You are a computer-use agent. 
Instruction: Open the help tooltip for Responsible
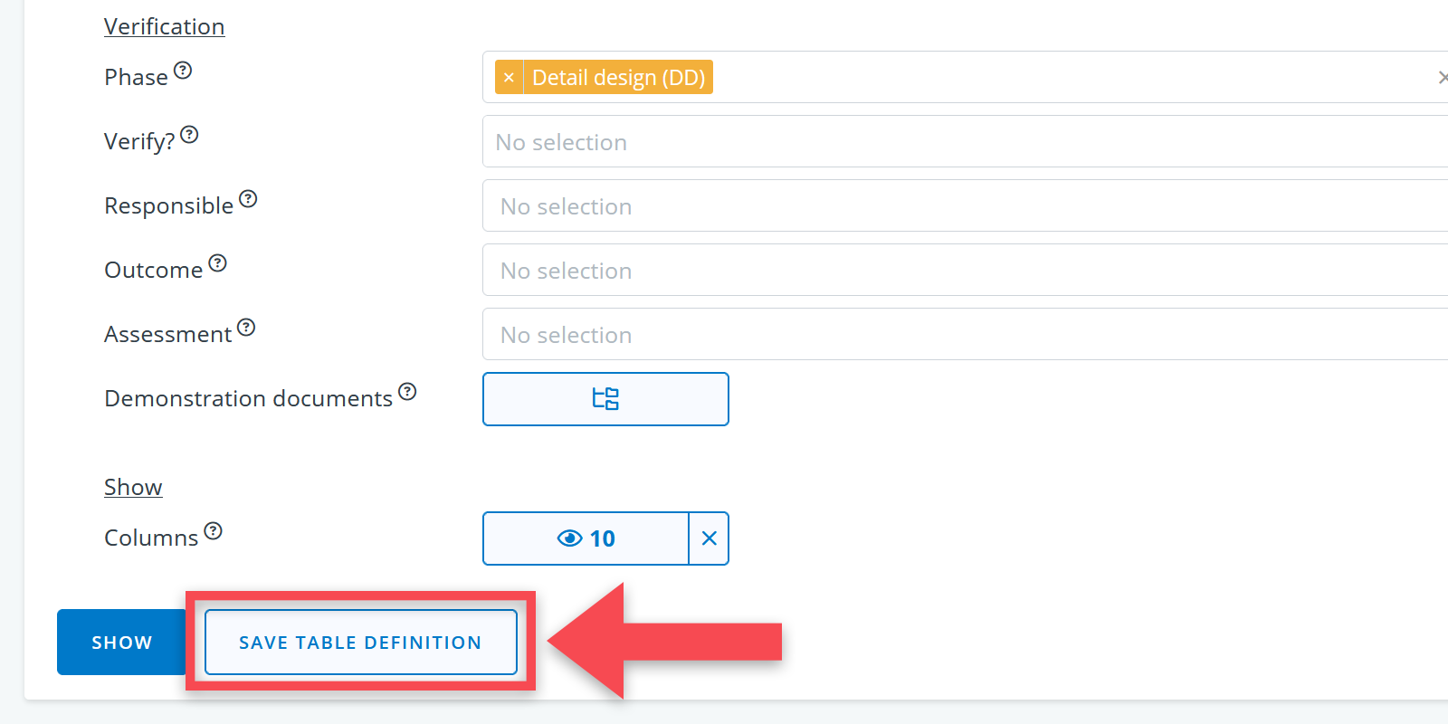point(248,199)
